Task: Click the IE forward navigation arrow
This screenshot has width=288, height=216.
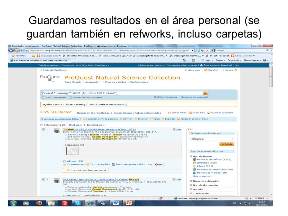Action: point(17,50)
